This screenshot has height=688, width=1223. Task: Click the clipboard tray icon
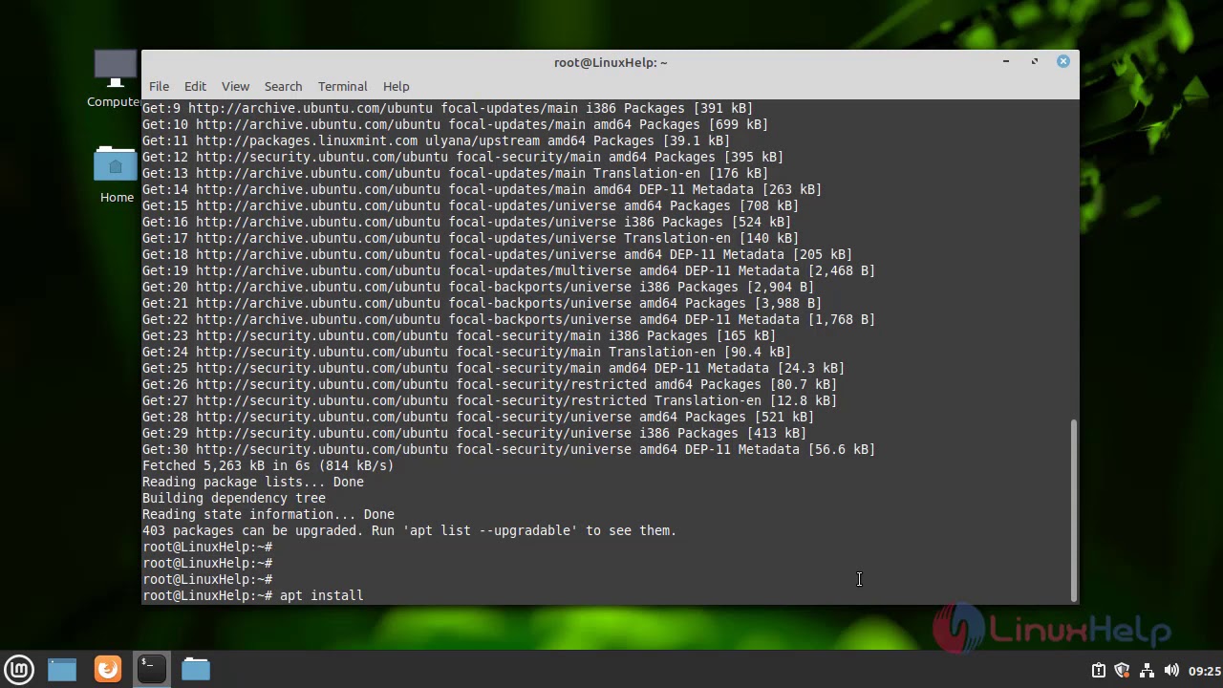[x=1099, y=671]
